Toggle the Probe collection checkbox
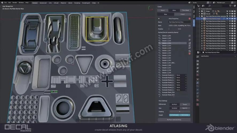237x133 pixels. (x=202, y=11)
